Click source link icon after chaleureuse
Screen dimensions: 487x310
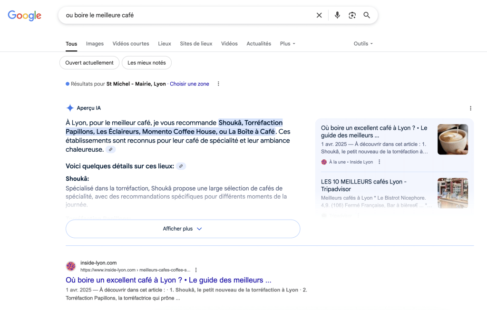(110, 149)
